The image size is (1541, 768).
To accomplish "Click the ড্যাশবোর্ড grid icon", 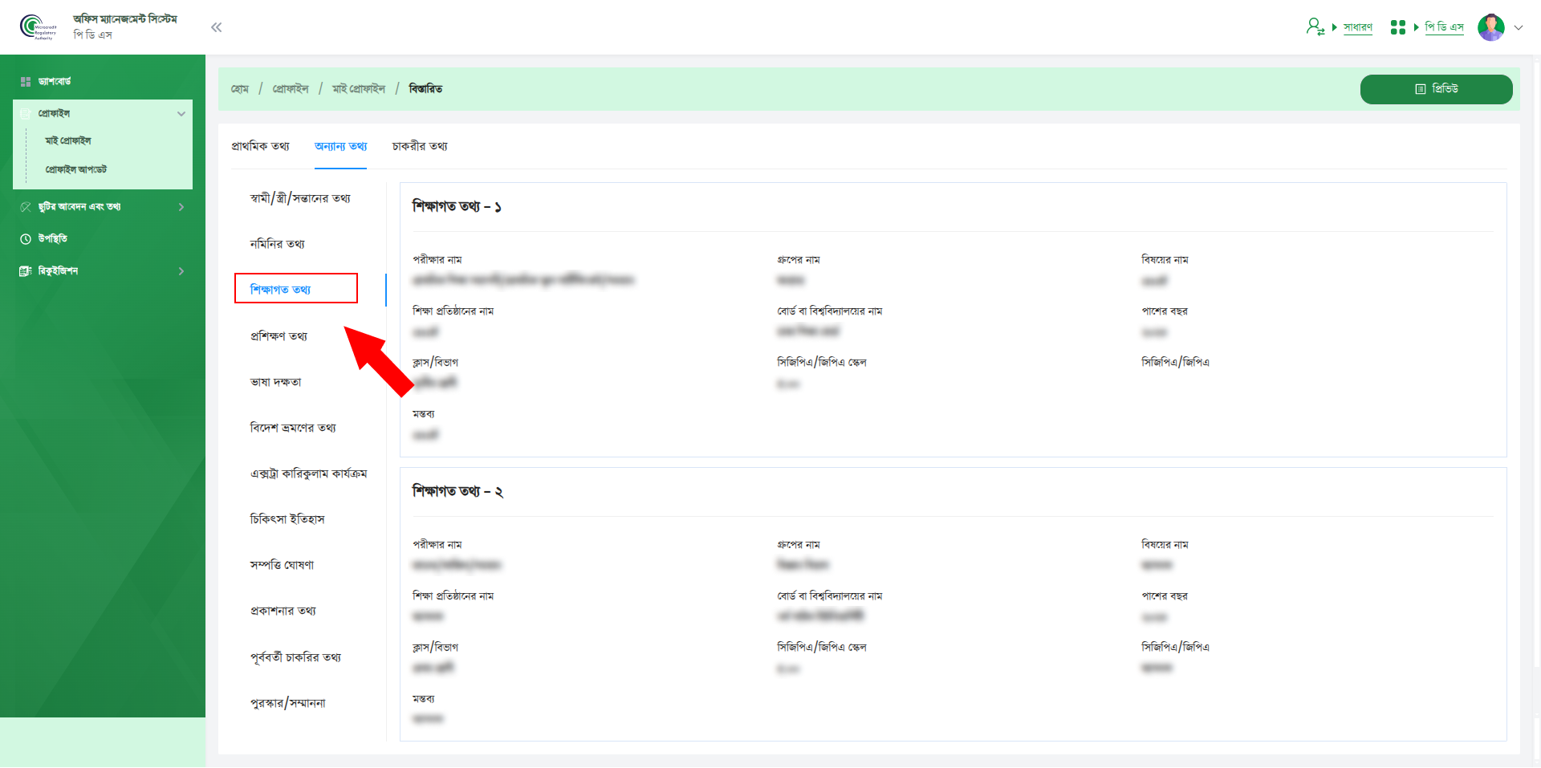I will [26, 82].
